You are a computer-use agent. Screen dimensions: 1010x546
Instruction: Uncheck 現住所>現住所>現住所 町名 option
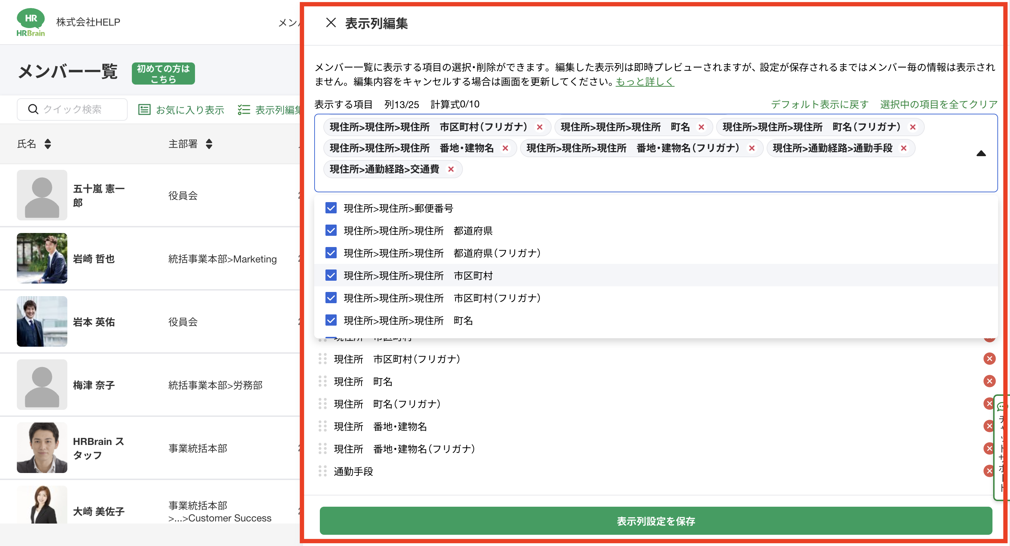click(331, 320)
